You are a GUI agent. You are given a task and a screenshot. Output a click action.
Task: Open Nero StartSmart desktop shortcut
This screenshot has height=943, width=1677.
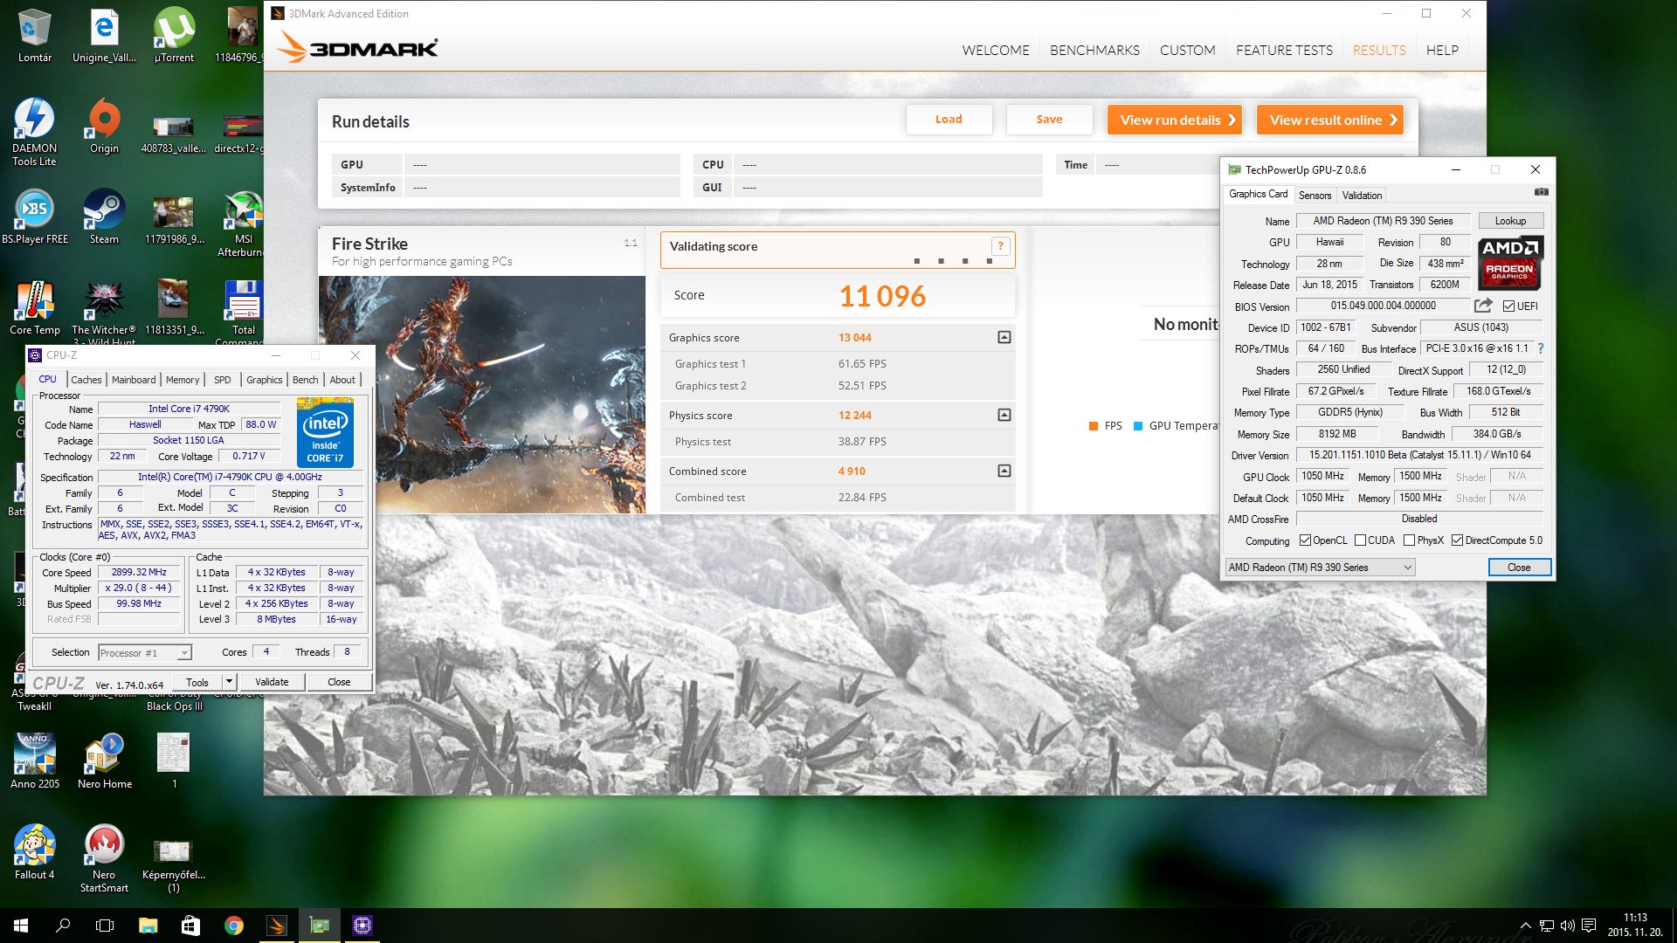coord(104,858)
